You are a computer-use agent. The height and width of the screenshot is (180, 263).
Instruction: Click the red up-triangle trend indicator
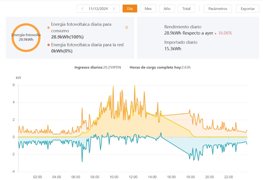[x=216, y=33]
